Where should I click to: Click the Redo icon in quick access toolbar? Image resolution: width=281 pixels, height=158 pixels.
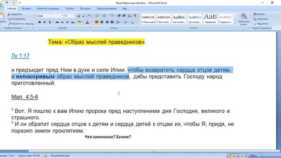point(14,3)
